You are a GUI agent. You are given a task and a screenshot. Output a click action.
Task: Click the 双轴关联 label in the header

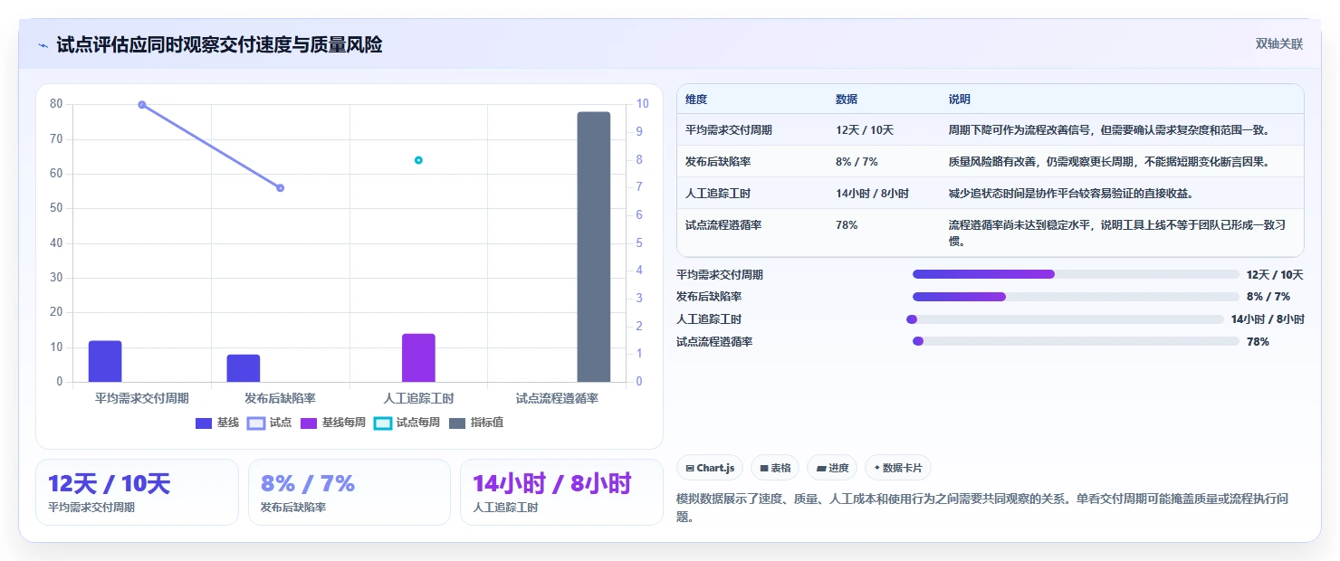1278,44
